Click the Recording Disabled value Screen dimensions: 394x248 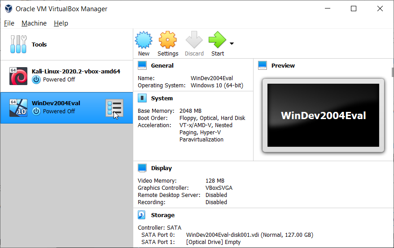click(x=216, y=202)
